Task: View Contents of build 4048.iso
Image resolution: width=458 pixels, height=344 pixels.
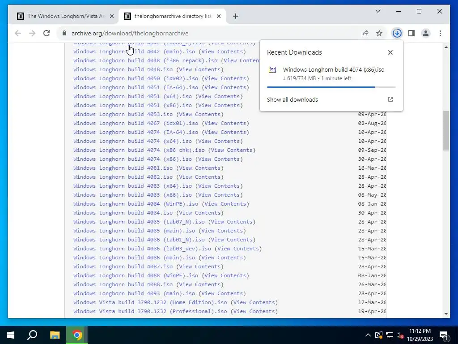Action: (x=199, y=69)
